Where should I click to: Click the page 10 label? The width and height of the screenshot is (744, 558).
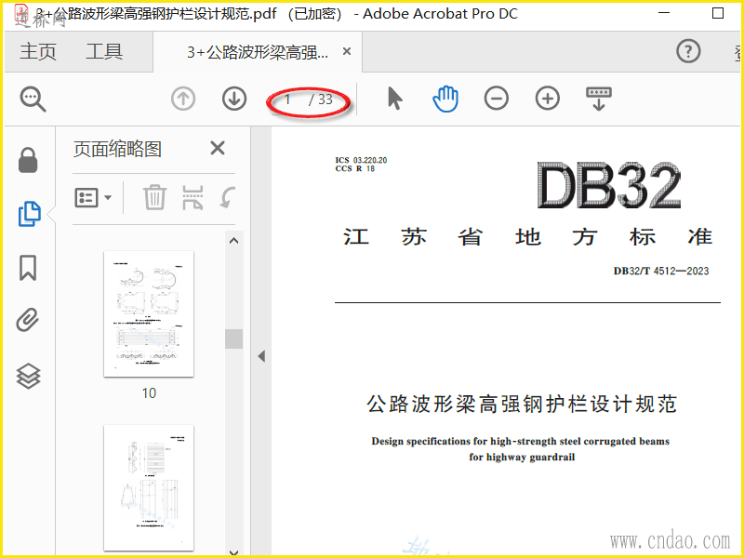(x=149, y=392)
